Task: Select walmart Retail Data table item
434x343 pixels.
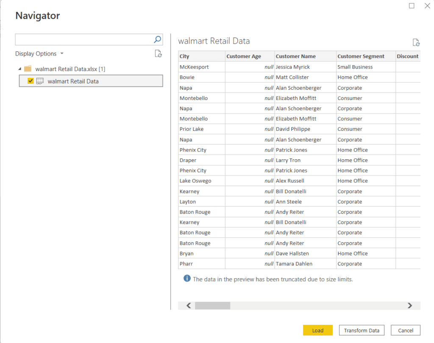Action: point(91,81)
